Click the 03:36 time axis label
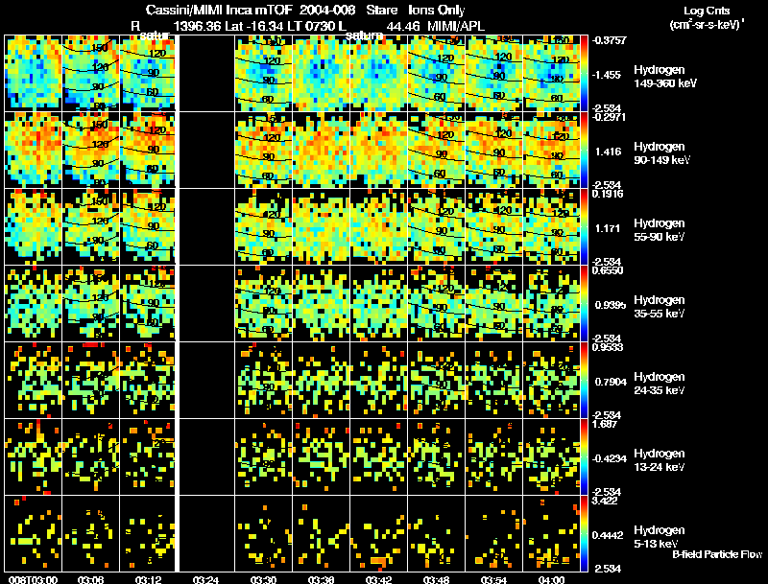 321,580
